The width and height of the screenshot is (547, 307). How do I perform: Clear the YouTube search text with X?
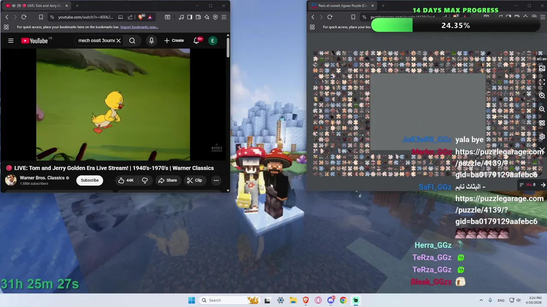118,41
